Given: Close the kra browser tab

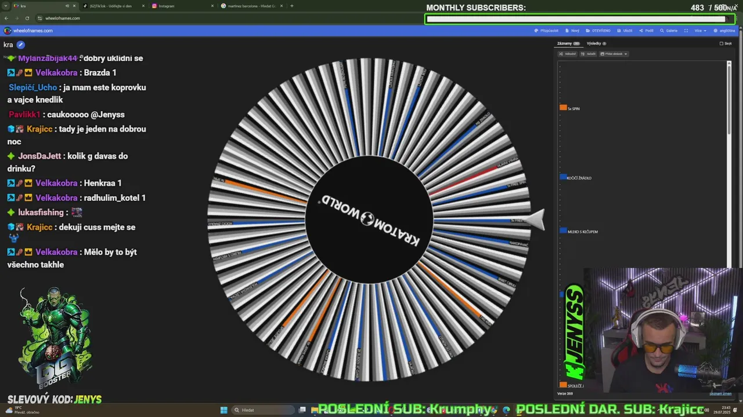Looking at the screenshot, I should [74, 6].
